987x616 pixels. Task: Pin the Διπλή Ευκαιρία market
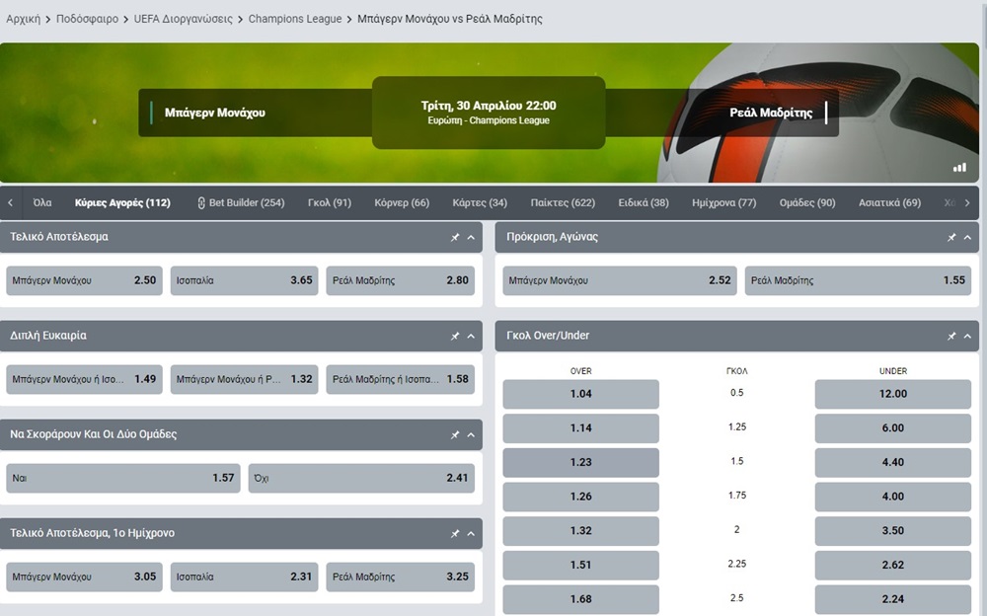coord(454,337)
